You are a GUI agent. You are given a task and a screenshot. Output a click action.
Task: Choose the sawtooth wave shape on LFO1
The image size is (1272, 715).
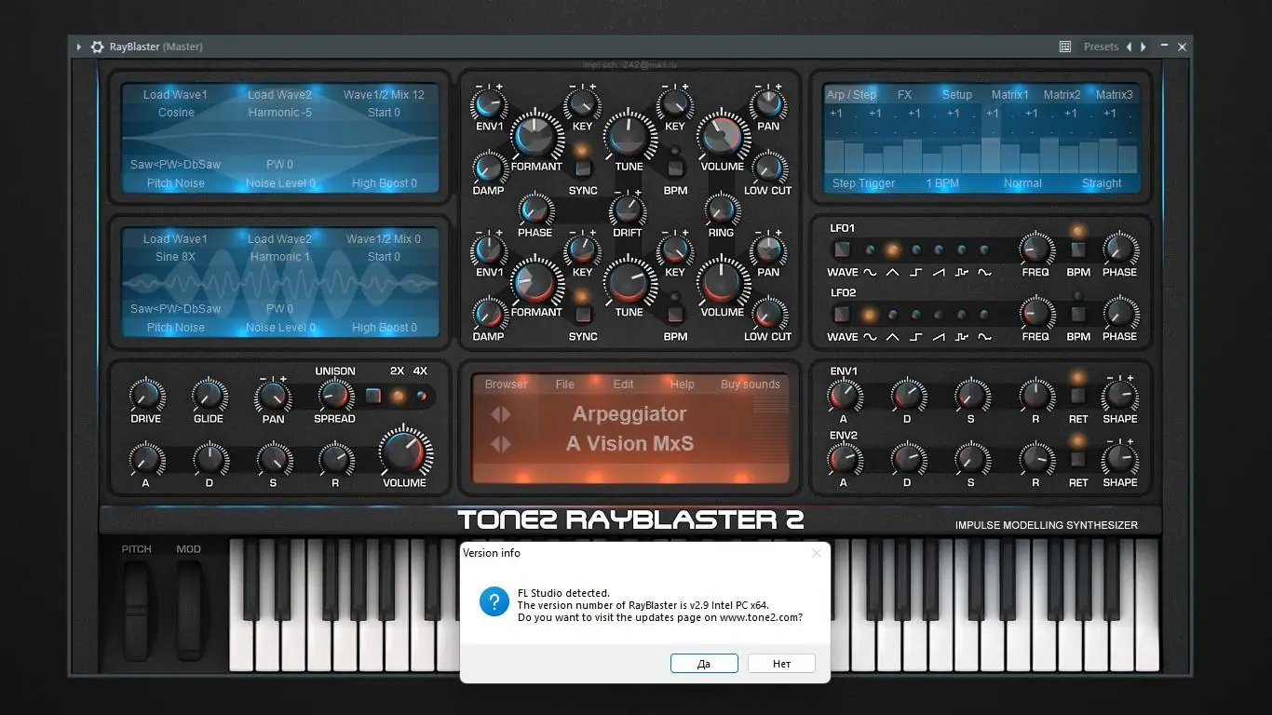(938, 250)
